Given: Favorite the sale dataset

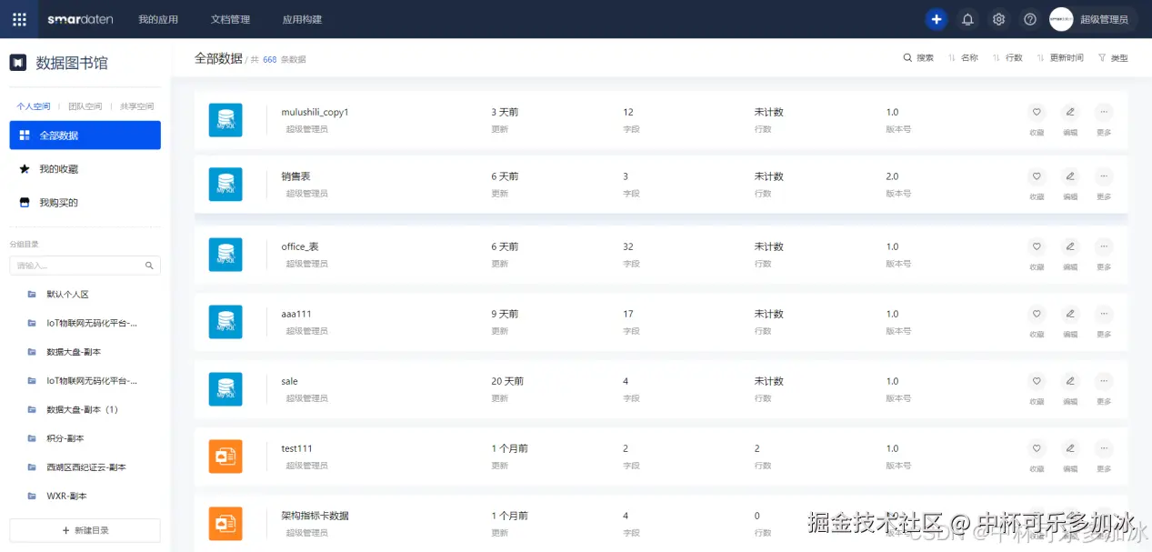Looking at the screenshot, I should 1037,381.
